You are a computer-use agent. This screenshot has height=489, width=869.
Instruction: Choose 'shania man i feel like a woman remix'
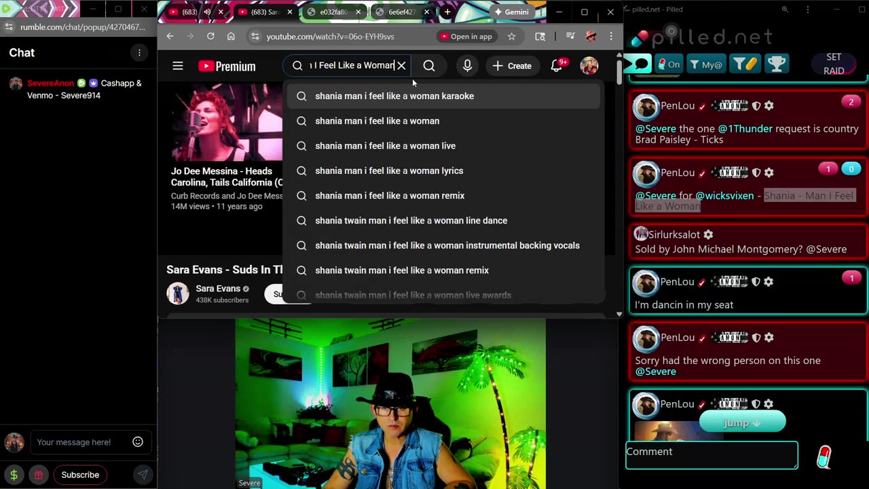(444, 196)
